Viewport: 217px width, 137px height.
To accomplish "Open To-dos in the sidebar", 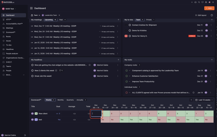I will click(14, 45).
